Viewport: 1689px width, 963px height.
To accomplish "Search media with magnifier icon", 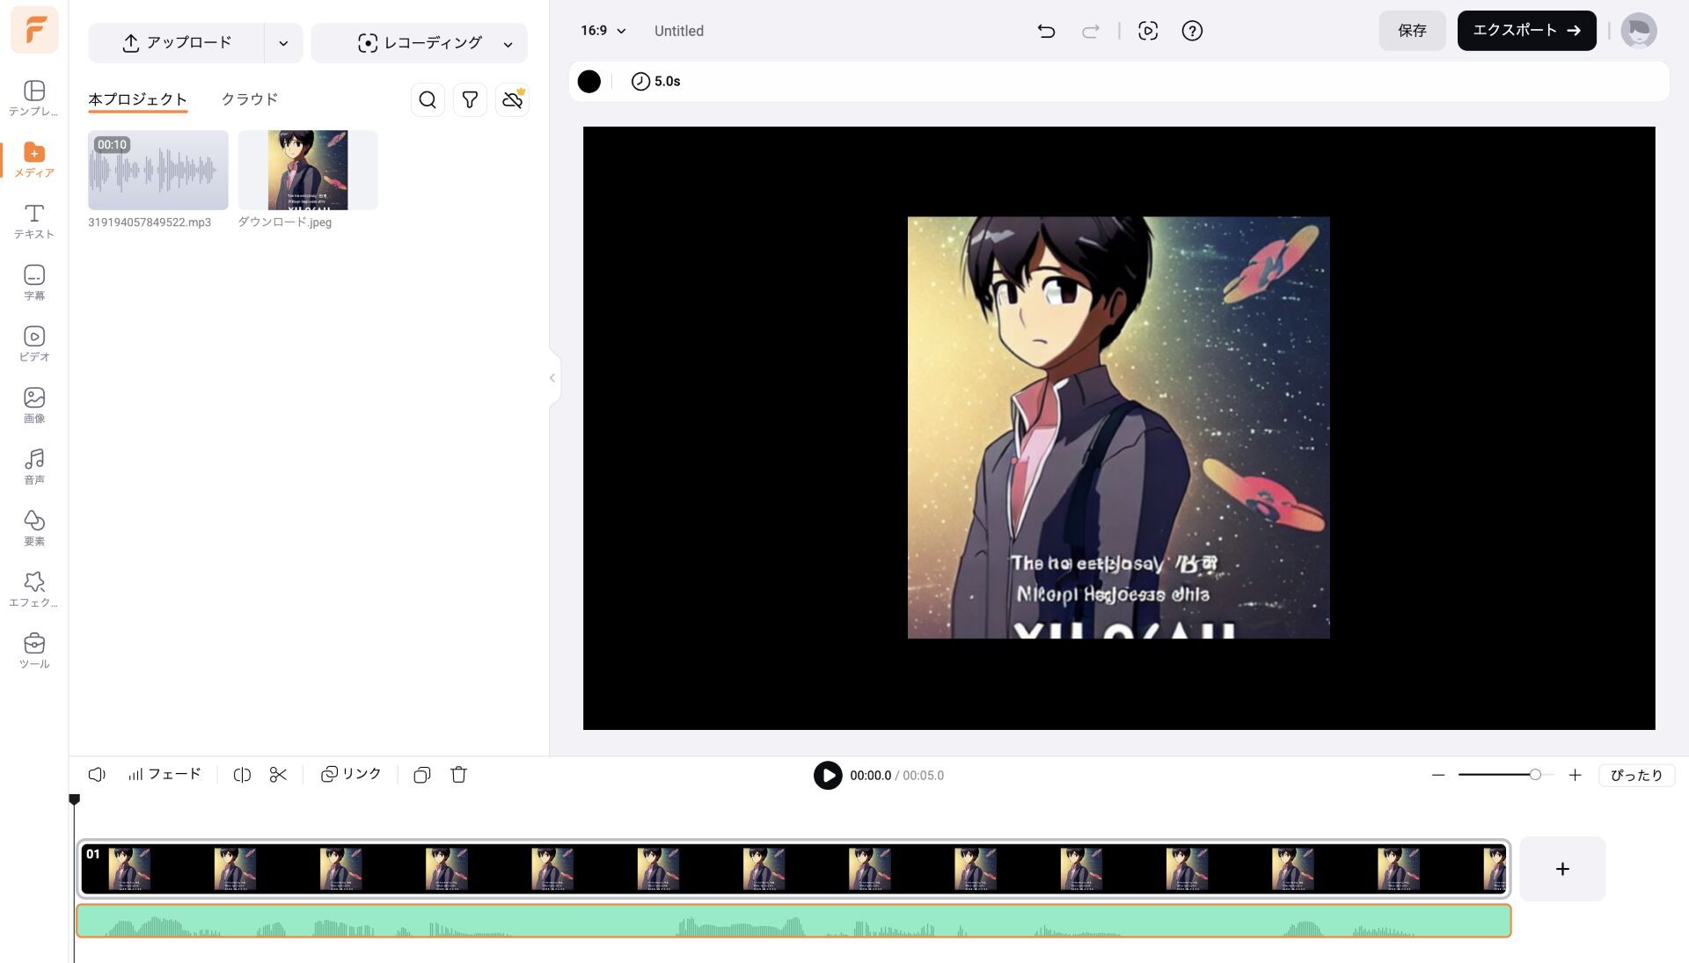I will 428,99.
